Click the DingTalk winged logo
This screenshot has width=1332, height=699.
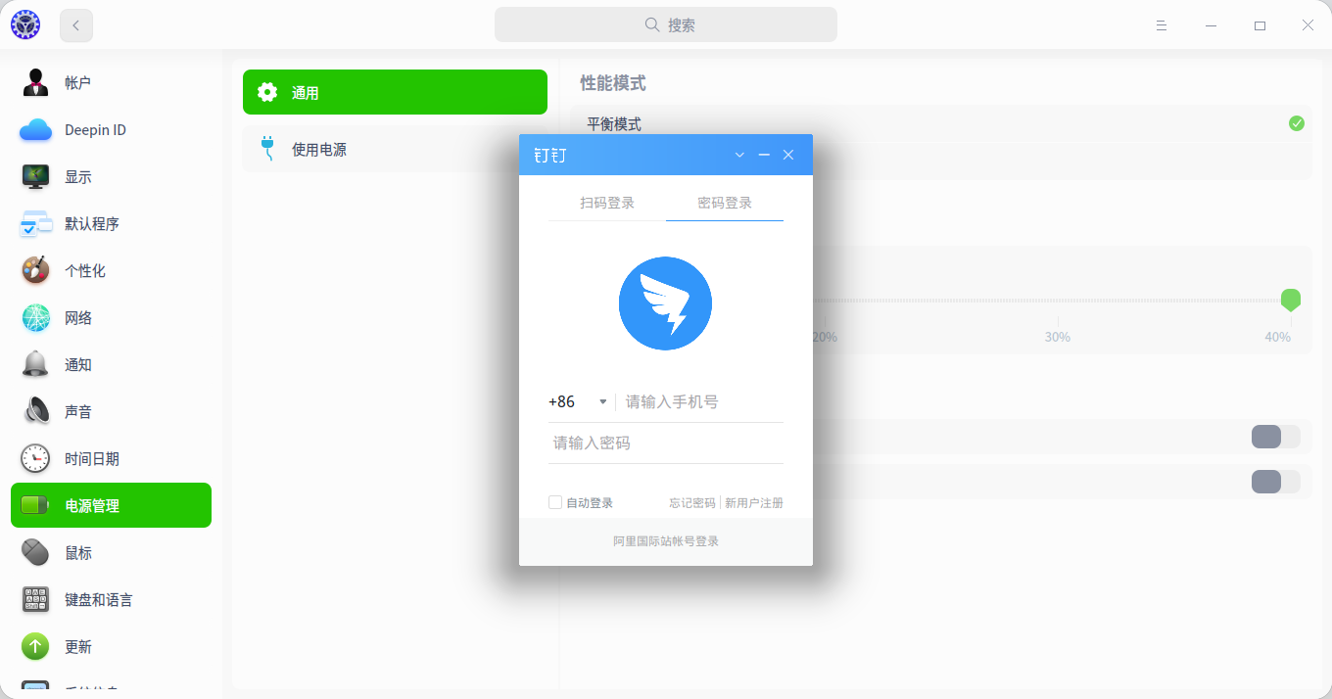(x=666, y=303)
